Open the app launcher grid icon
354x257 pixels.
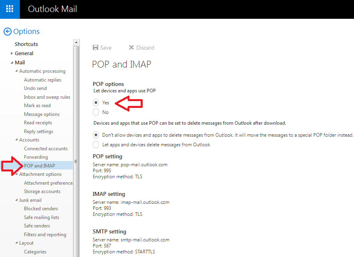pyautogui.click(x=10, y=9)
